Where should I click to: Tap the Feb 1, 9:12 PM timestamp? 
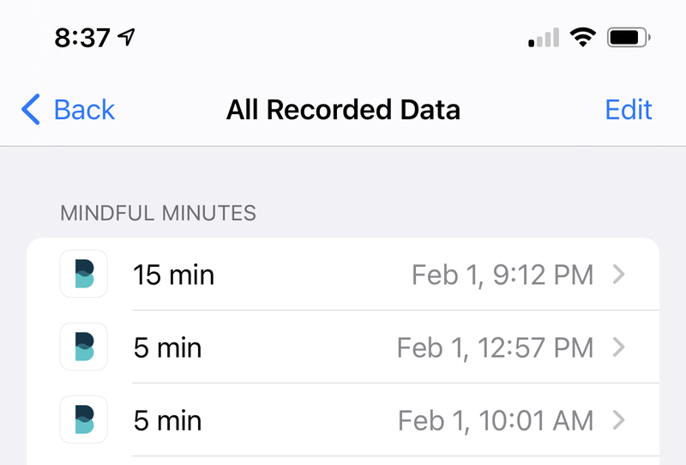(x=502, y=275)
